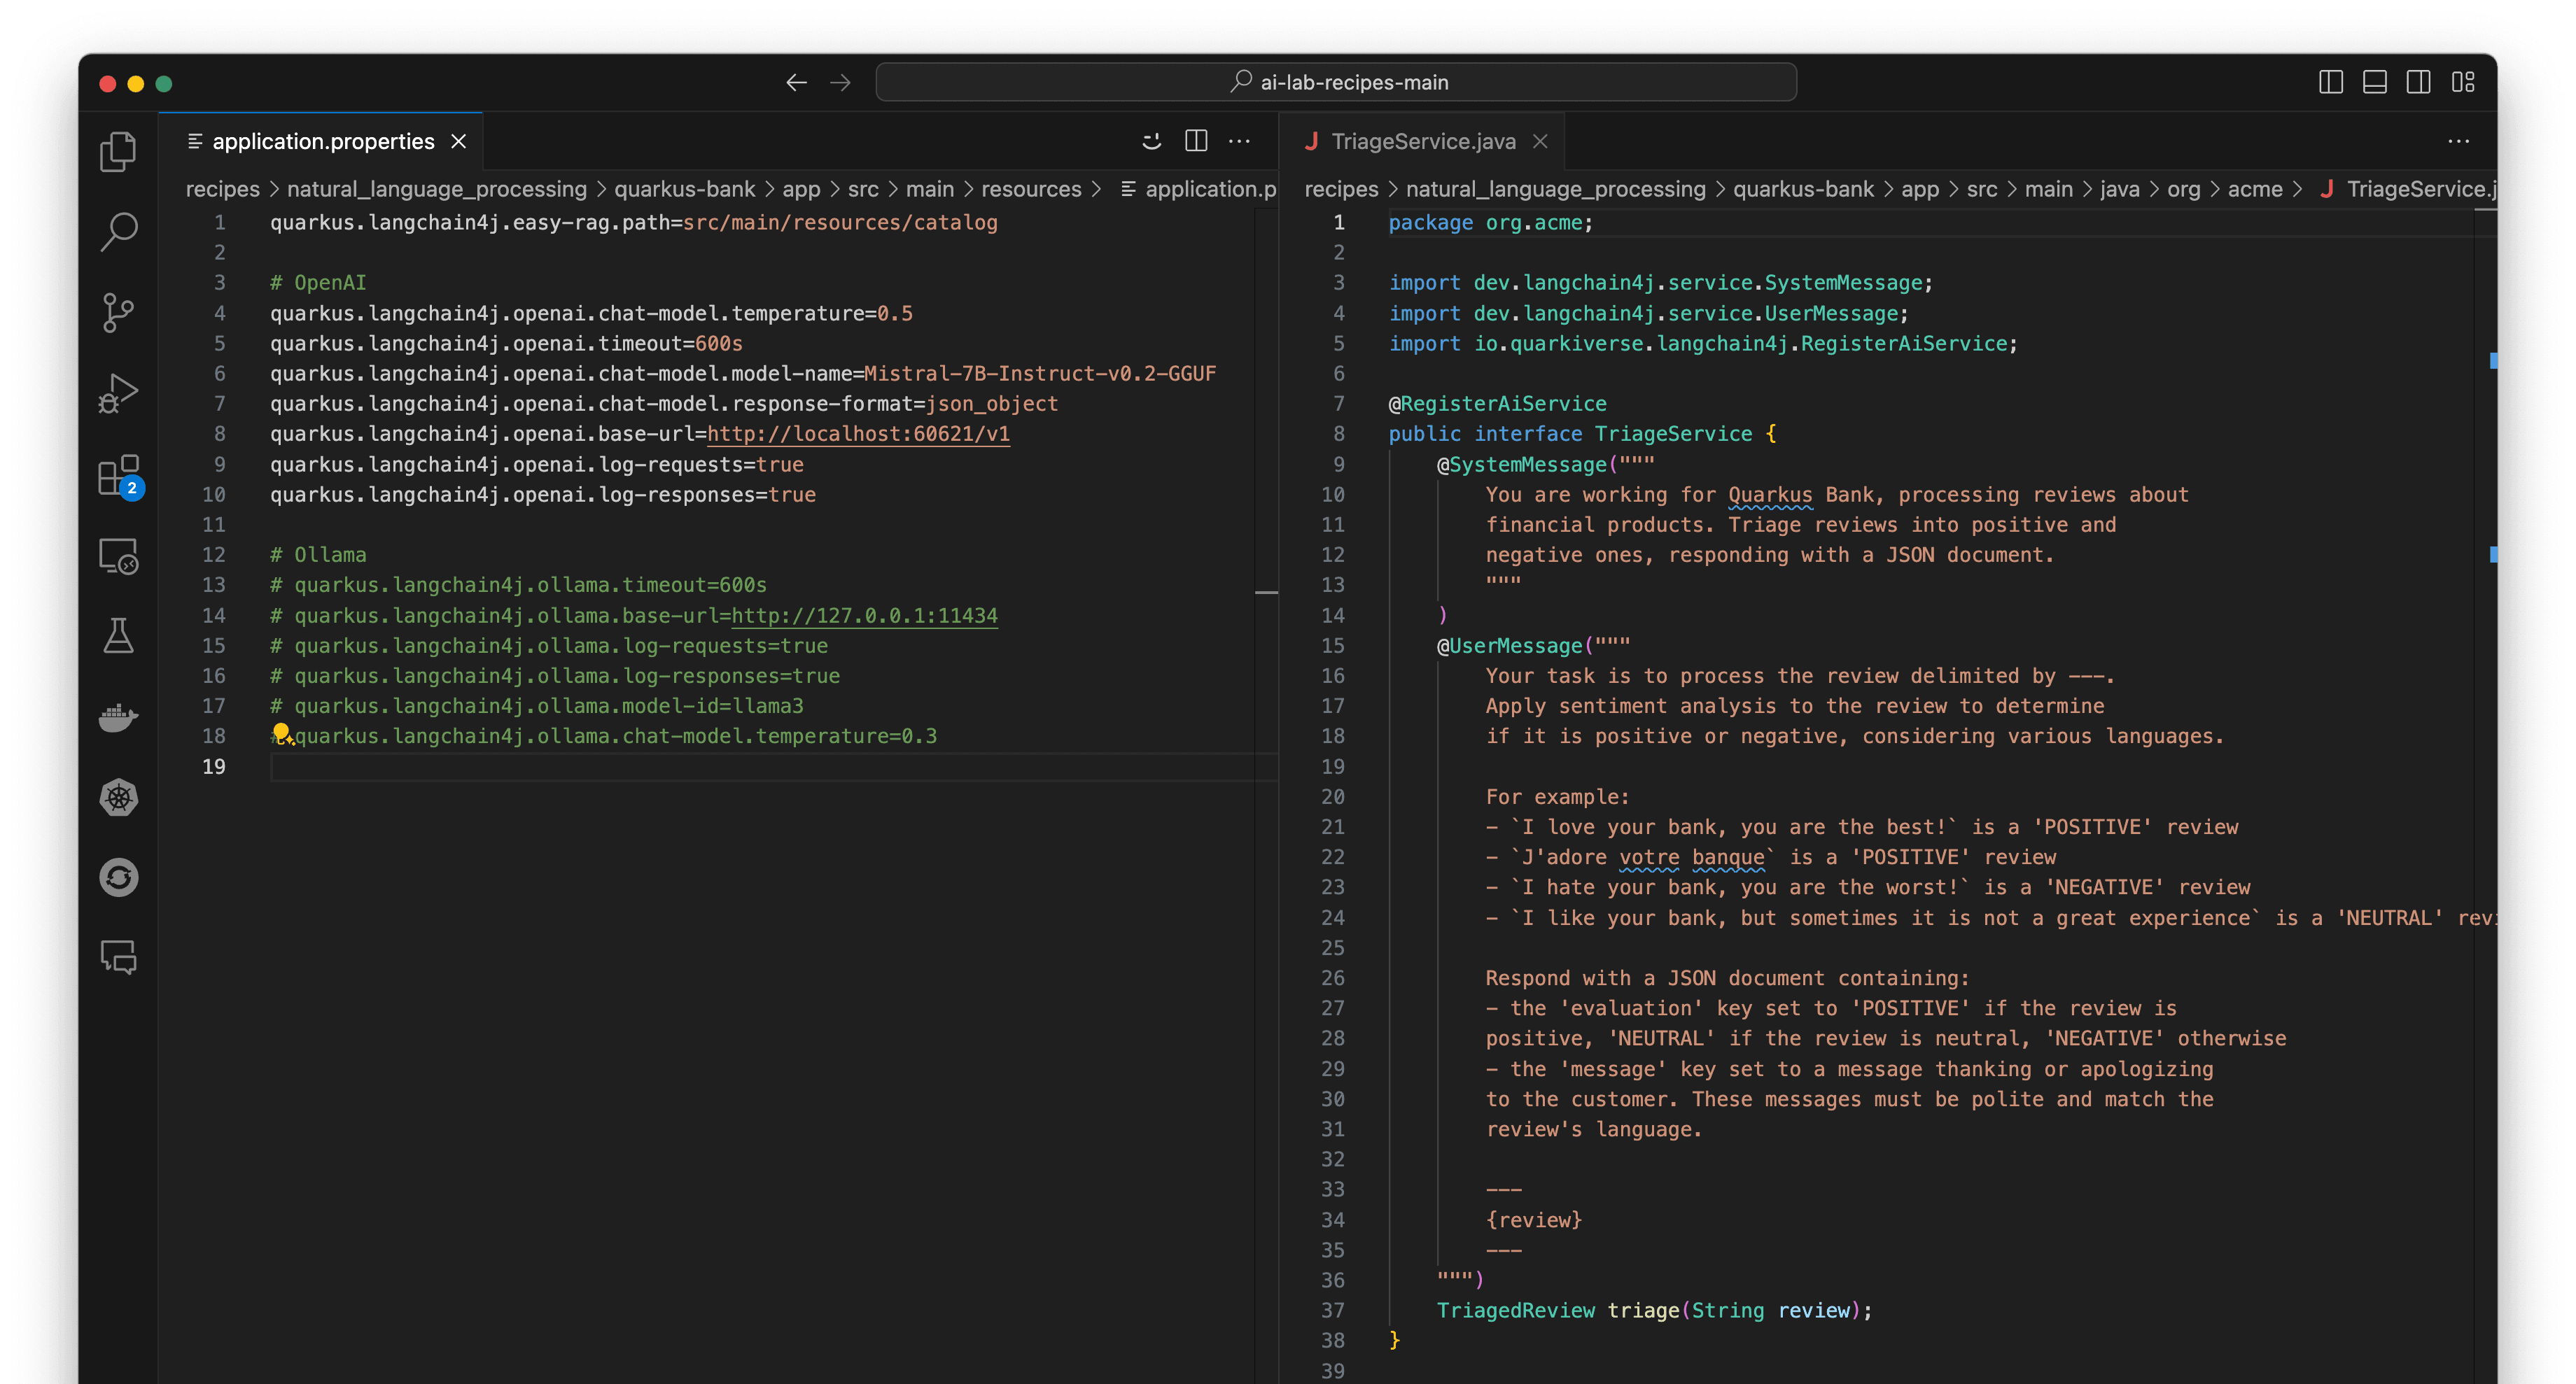Screen dimensions: 2576x1384
Task: Click the '# OpenAI' comment on line 3
Action: (x=318, y=283)
